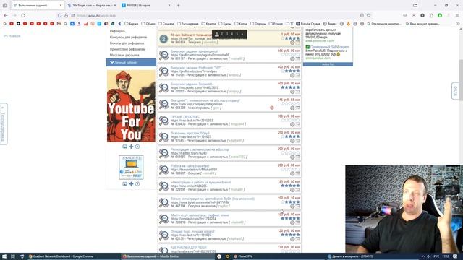Open the Firefox extensions puzzle icon

431,15
